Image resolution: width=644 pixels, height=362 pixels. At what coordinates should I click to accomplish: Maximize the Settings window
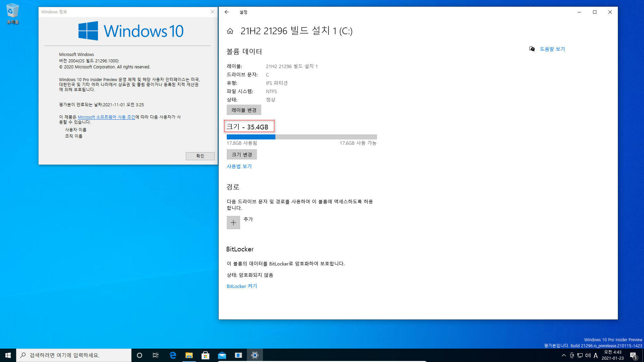(x=595, y=12)
